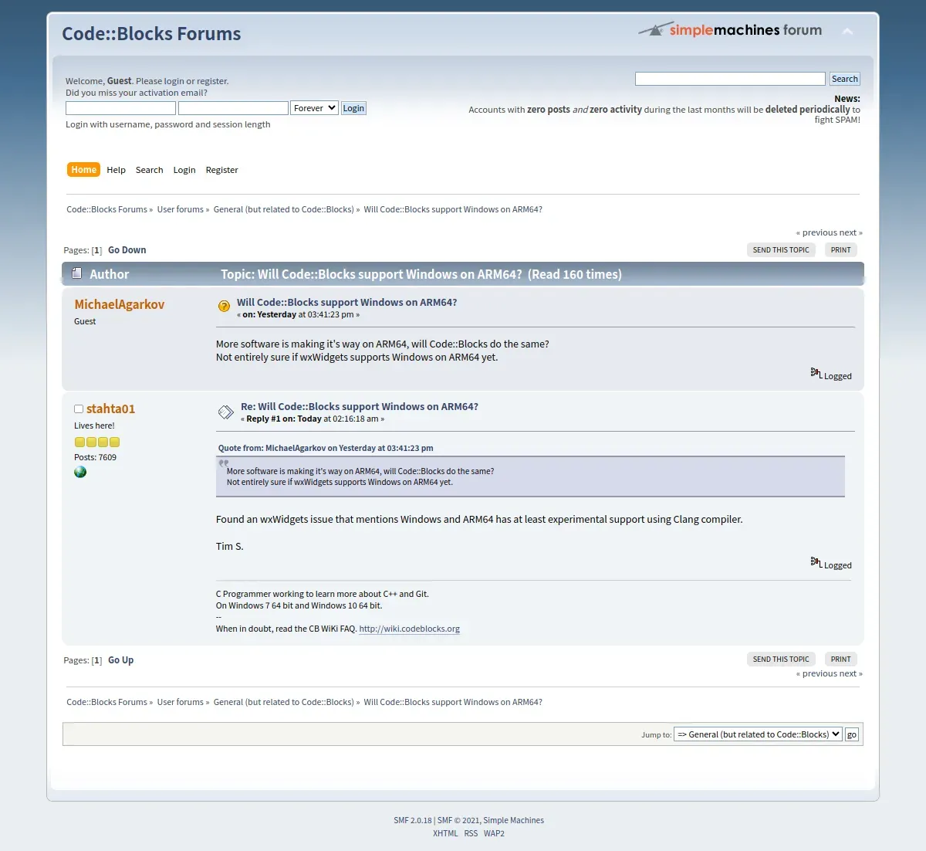Click the 'Lives here!' rank text
Screen dimensions: 926x851
[94, 425]
